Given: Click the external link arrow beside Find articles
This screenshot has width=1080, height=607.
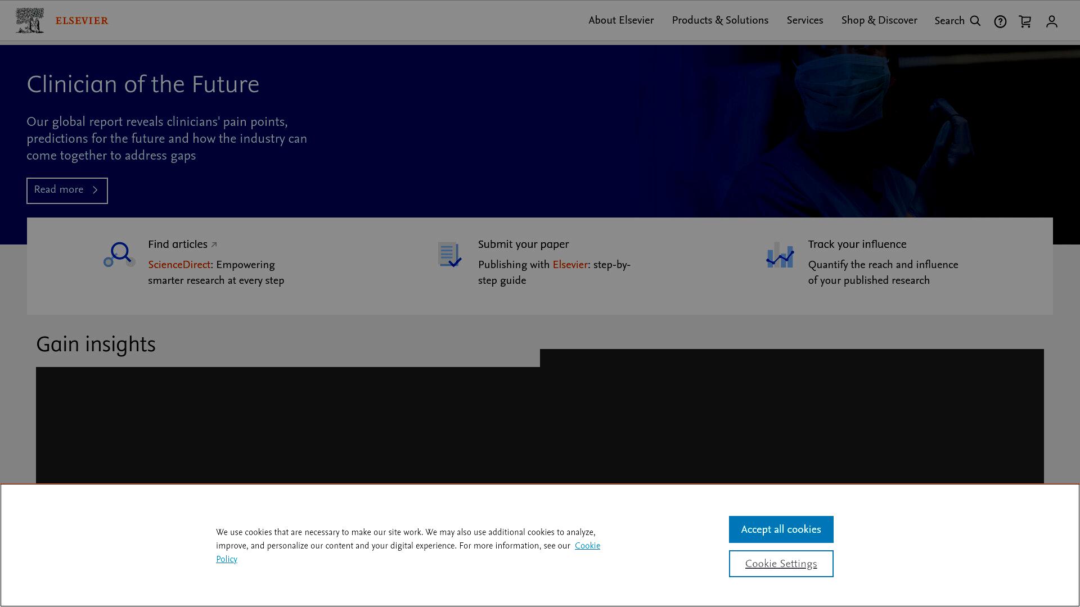Looking at the screenshot, I should [x=214, y=245].
